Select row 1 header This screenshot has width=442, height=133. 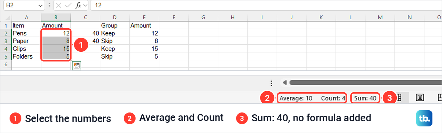click(x=6, y=26)
